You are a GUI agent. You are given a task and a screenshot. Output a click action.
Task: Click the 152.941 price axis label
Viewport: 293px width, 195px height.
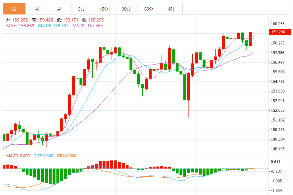click(x=278, y=101)
